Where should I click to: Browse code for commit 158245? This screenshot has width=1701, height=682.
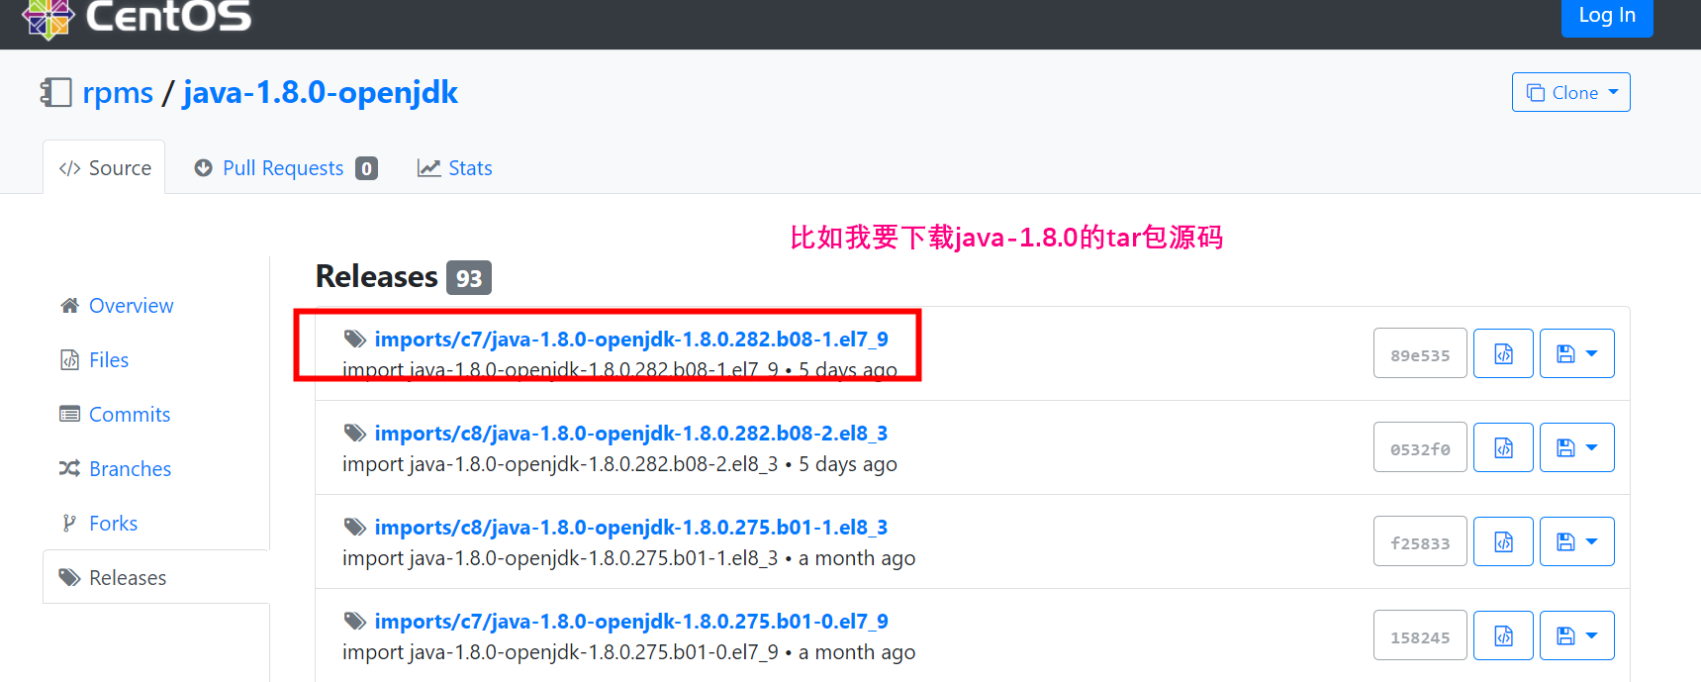(x=1503, y=635)
